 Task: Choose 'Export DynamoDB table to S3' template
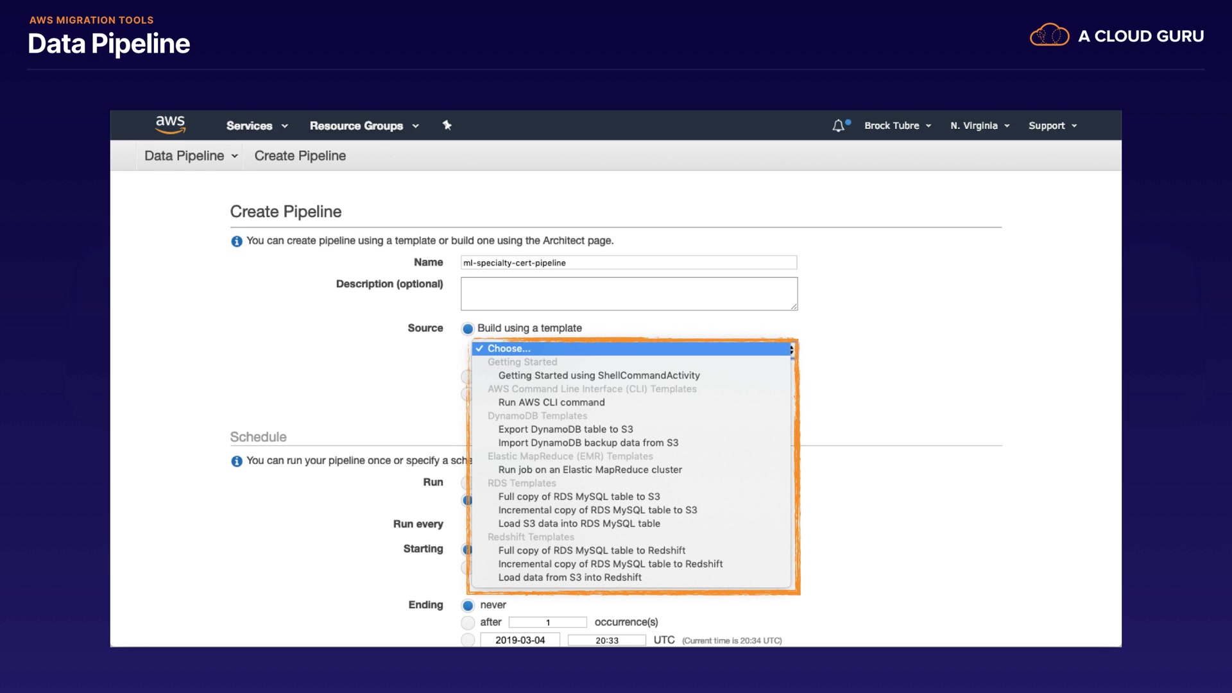pos(565,429)
